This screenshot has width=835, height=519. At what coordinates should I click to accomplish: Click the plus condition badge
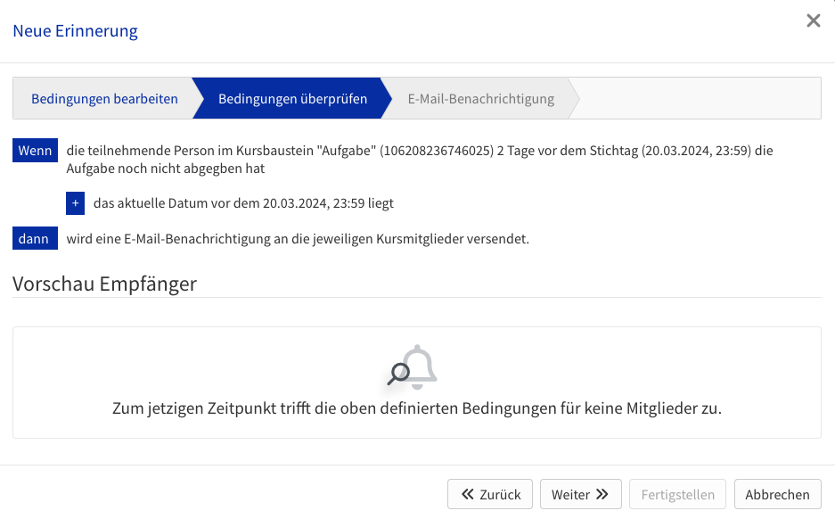click(x=75, y=203)
